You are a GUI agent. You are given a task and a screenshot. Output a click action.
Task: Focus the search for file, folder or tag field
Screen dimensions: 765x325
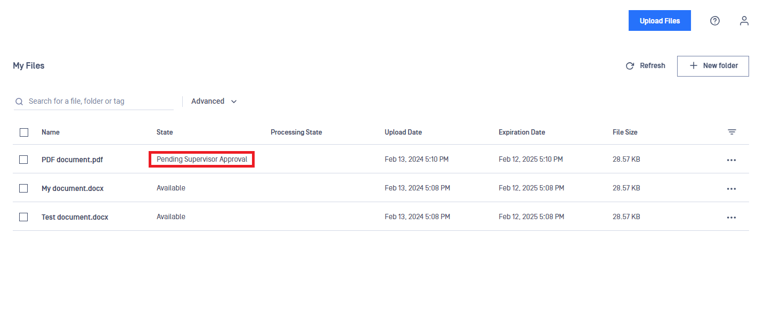[94, 101]
